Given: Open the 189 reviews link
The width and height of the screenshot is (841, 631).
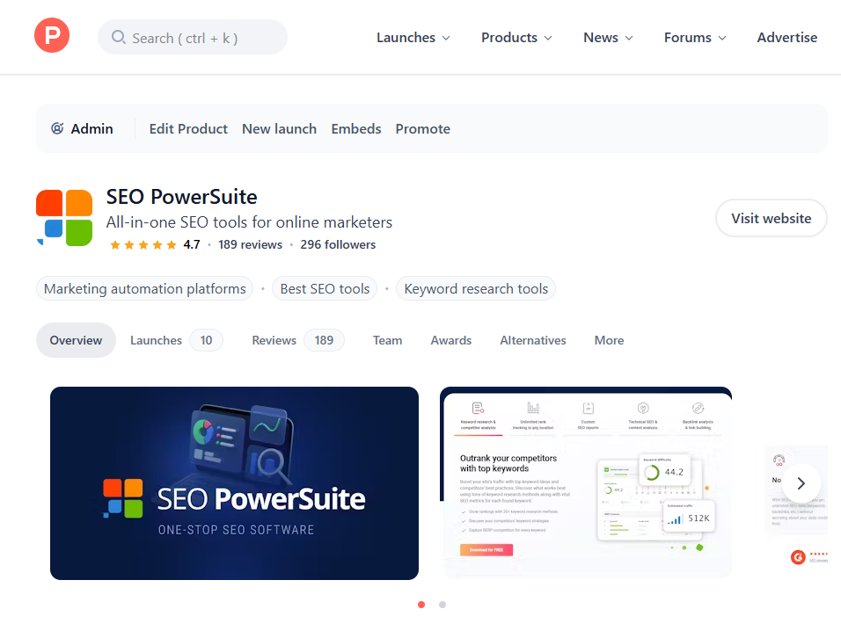Looking at the screenshot, I should click(250, 245).
